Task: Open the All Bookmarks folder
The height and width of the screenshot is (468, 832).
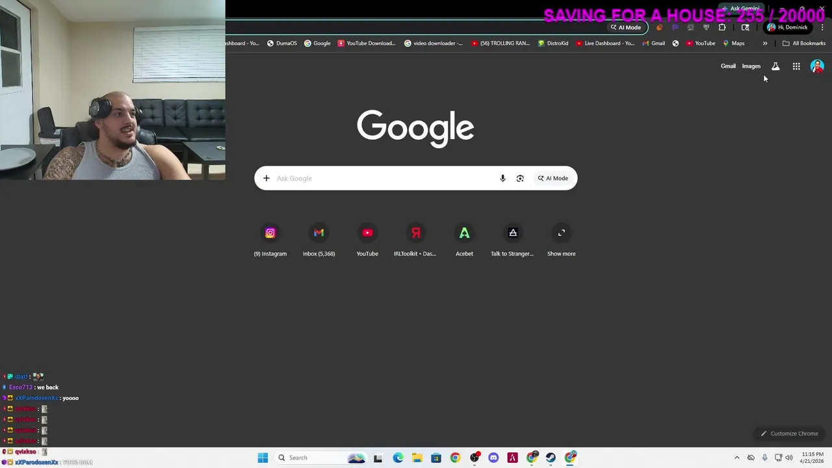Action: click(x=804, y=44)
